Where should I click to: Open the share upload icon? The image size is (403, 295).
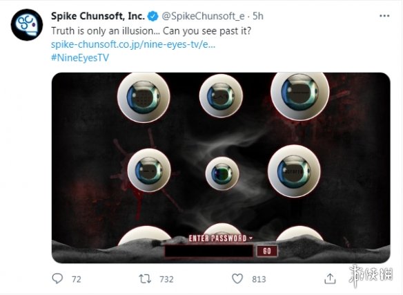tap(330, 278)
